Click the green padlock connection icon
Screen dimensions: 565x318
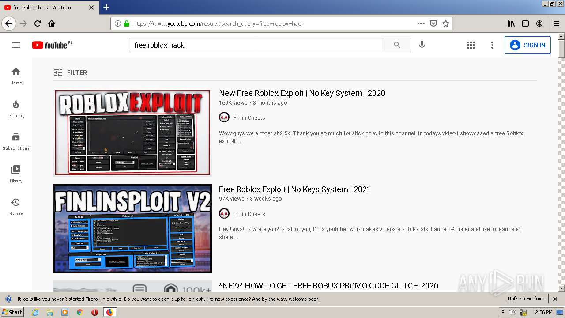coord(127,23)
